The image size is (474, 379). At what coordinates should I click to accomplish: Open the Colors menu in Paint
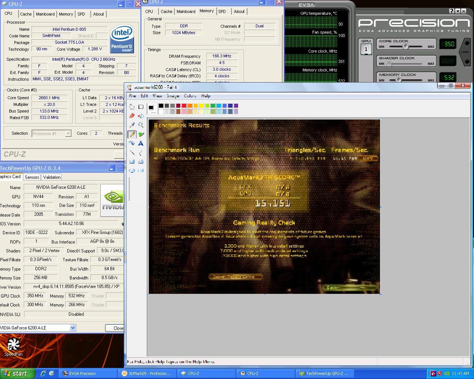190,96
